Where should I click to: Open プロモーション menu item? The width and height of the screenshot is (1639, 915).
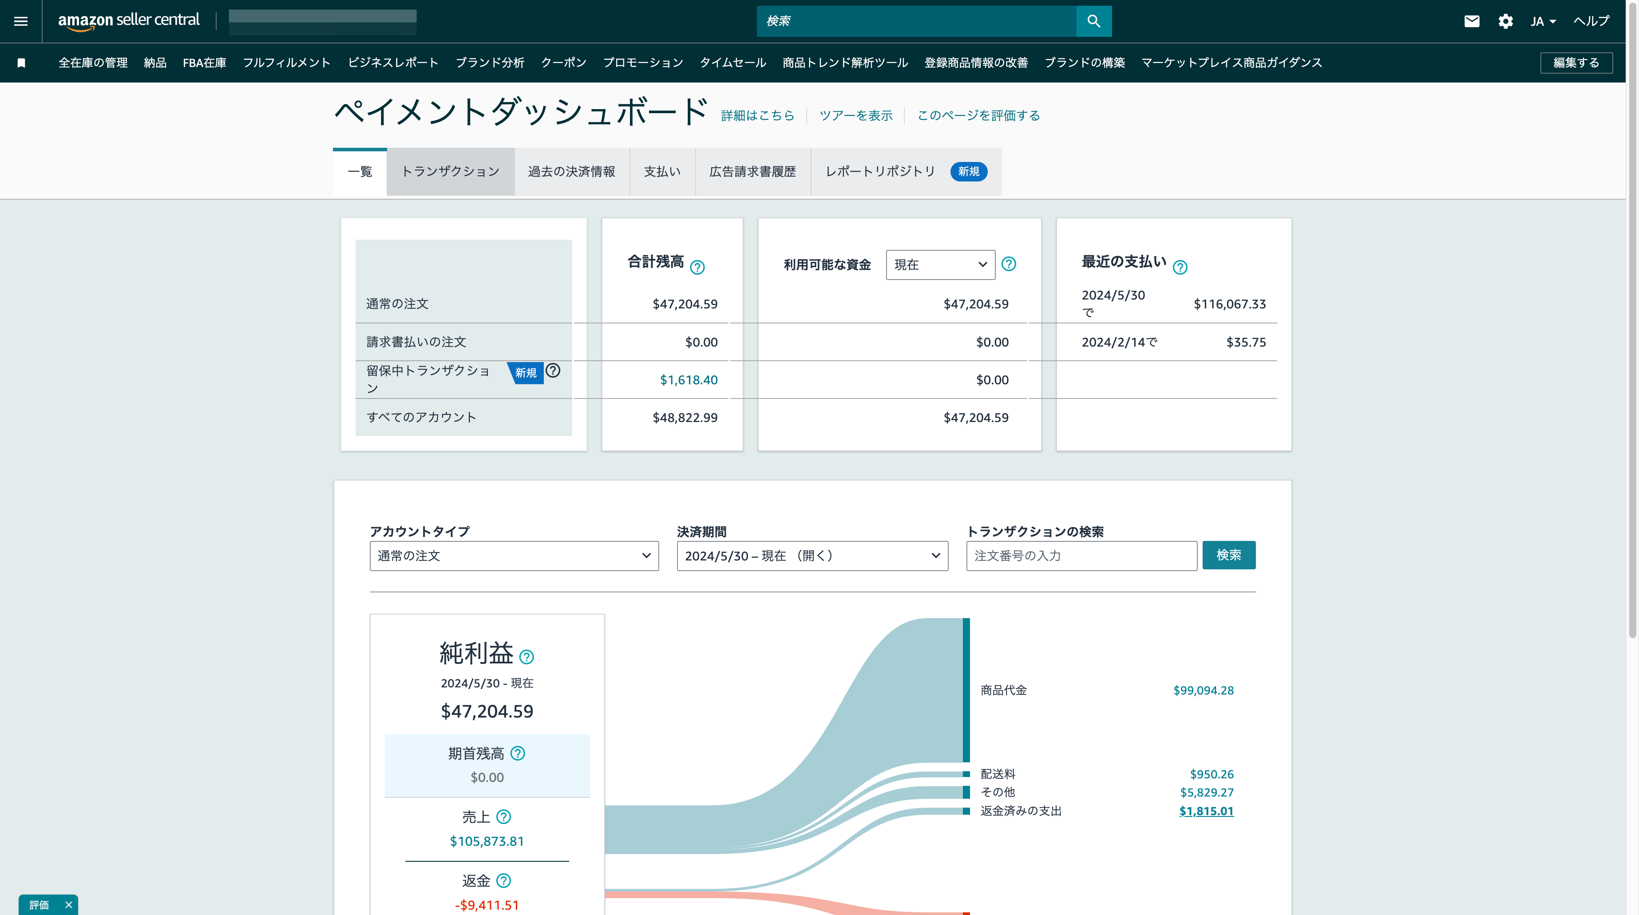(643, 63)
